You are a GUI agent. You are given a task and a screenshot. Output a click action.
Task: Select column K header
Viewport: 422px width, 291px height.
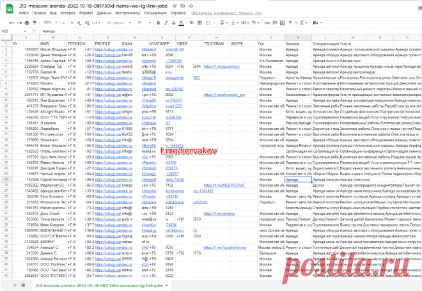(x=298, y=38)
